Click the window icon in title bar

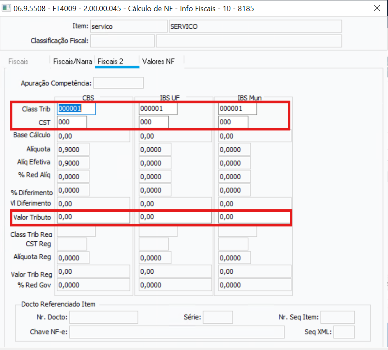(x=6, y=8)
